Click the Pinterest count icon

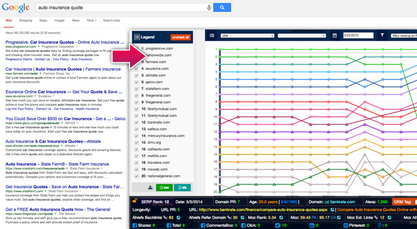tap(346, 226)
